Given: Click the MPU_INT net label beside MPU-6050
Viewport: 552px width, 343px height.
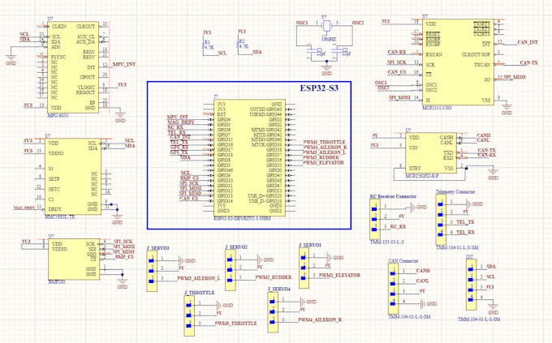Looking at the screenshot, I should pos(124,64).
